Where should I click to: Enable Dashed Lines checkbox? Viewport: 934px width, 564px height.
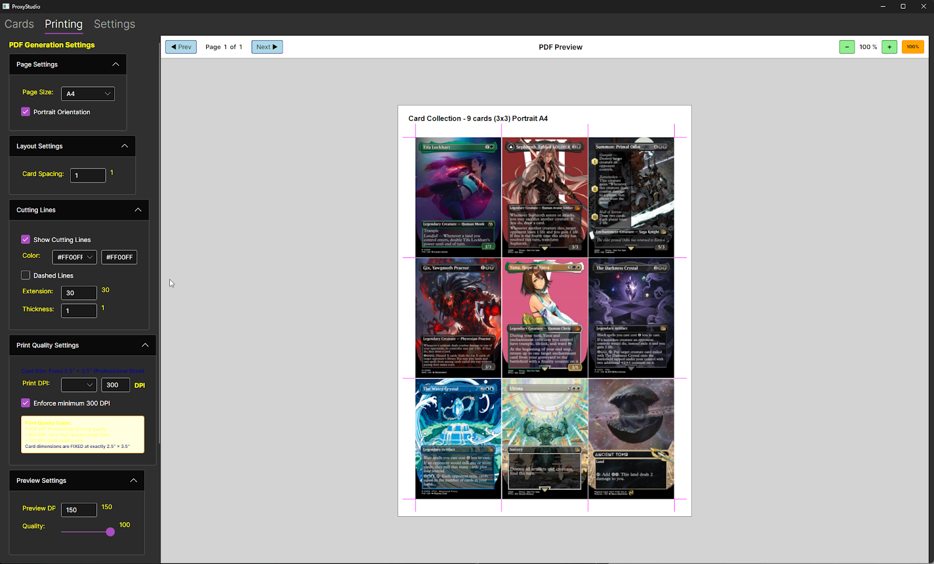(x=26, y=275)
